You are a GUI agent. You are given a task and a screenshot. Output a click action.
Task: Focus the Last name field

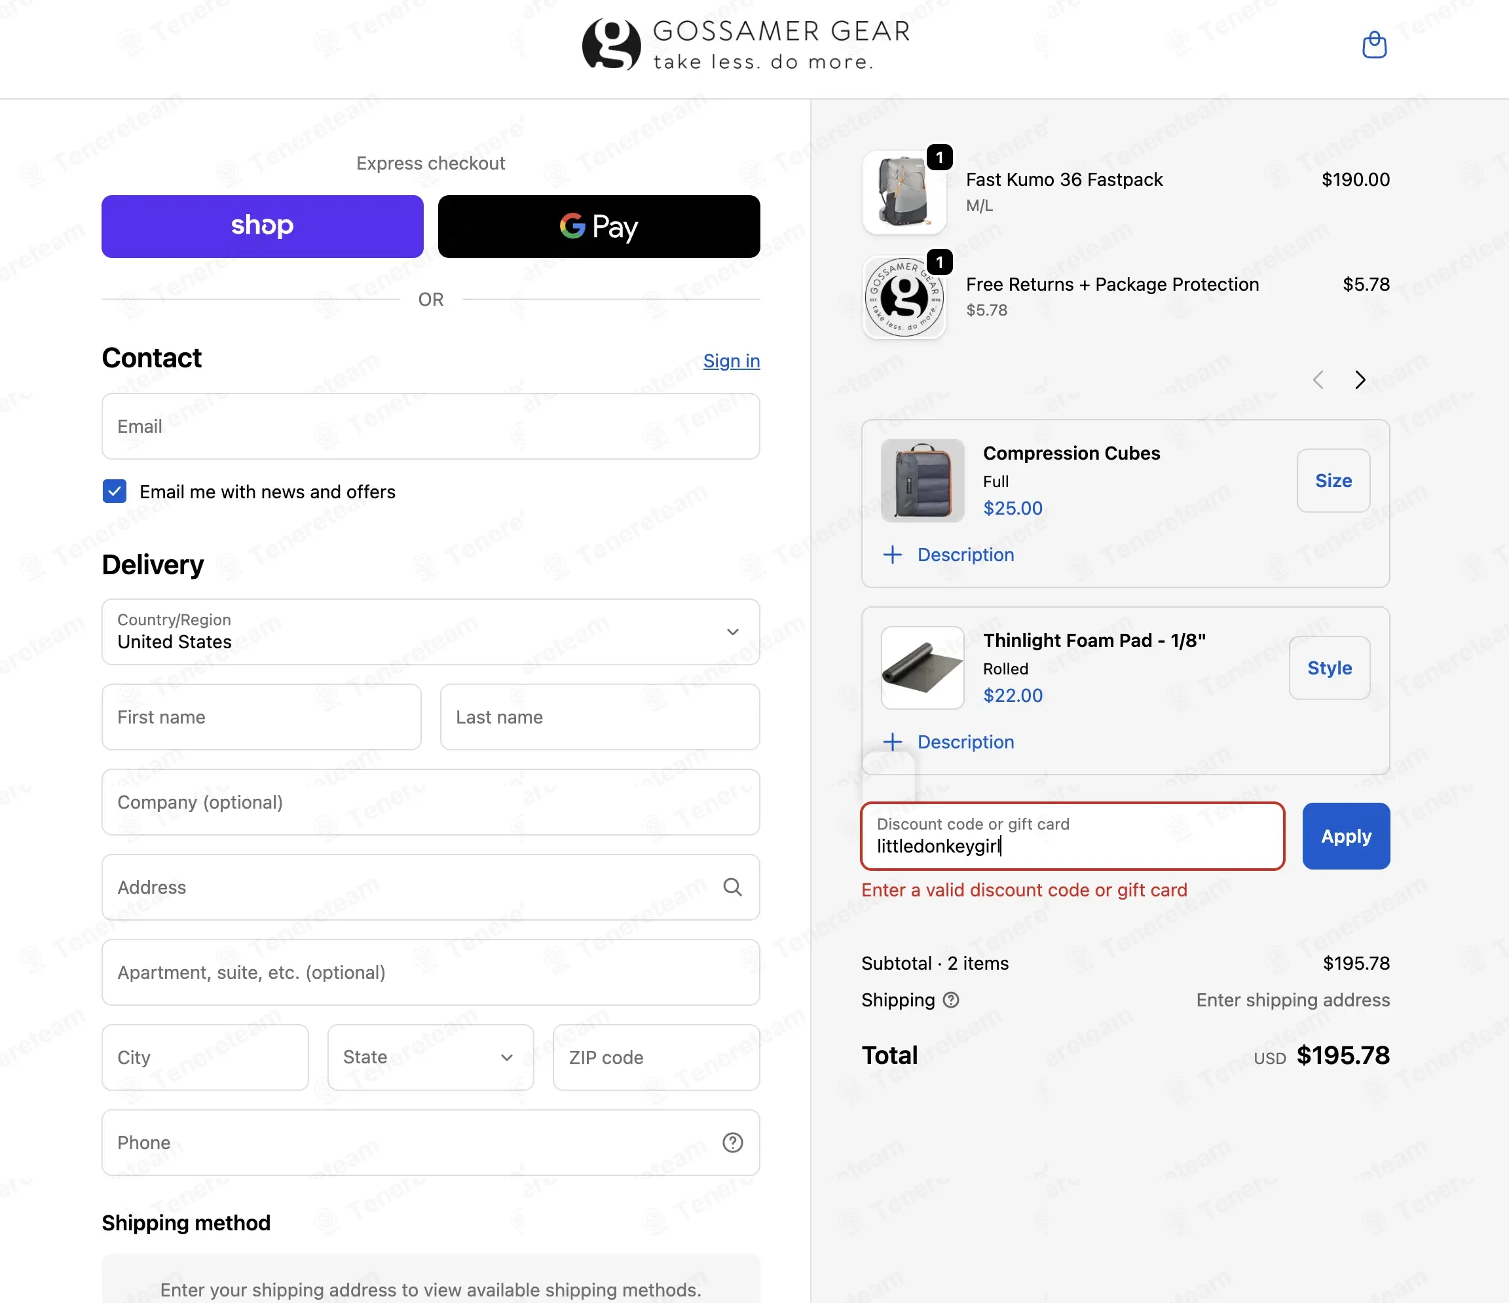point(599,716)
